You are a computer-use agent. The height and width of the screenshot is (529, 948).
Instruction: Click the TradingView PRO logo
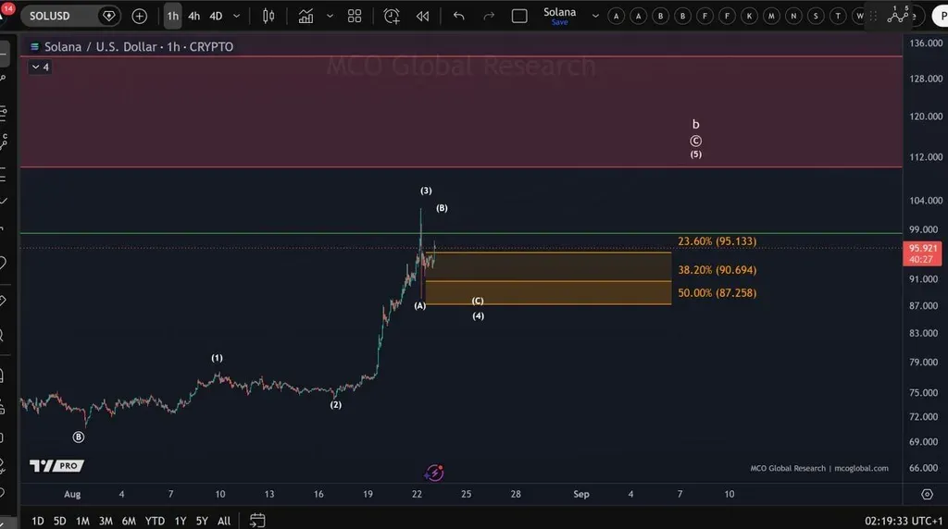tap(56, 465)
